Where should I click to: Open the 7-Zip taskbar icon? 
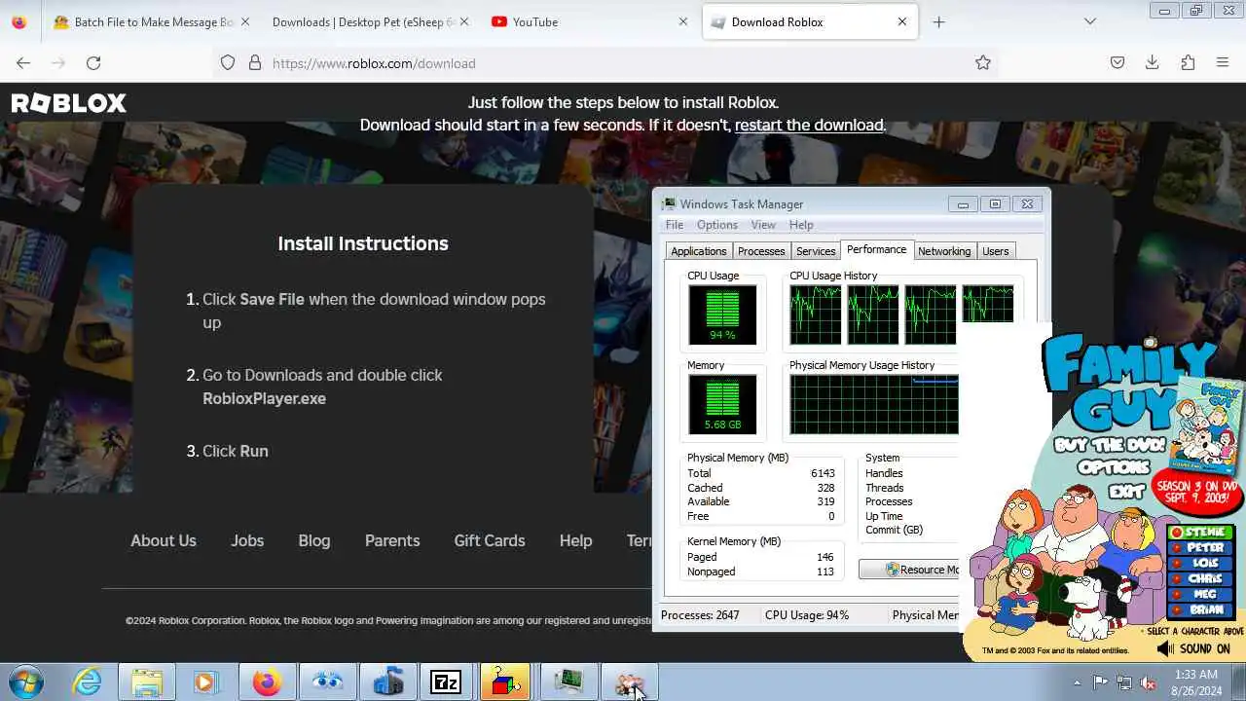tap(446, 683)
